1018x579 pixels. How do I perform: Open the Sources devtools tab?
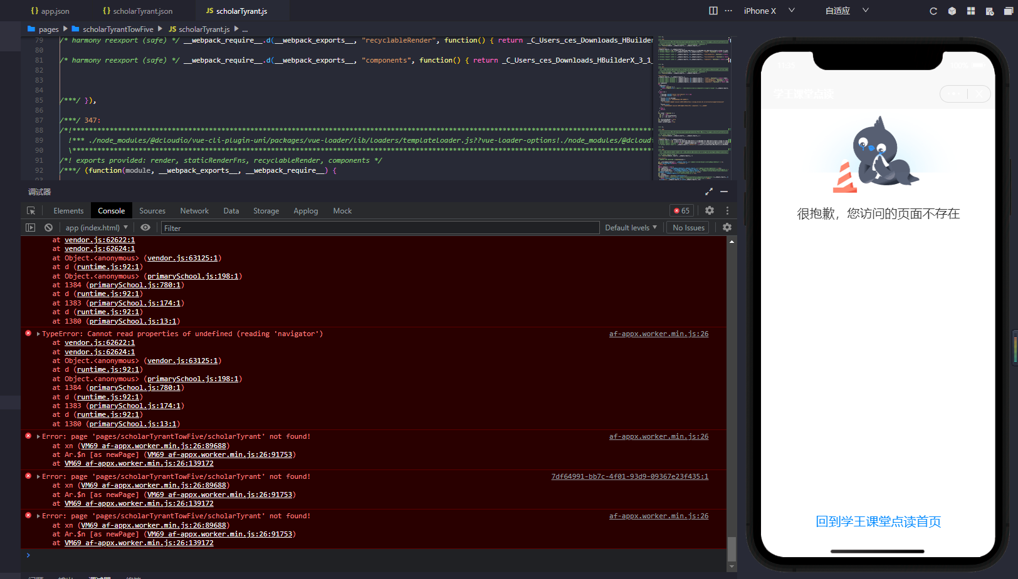[152, 211]
